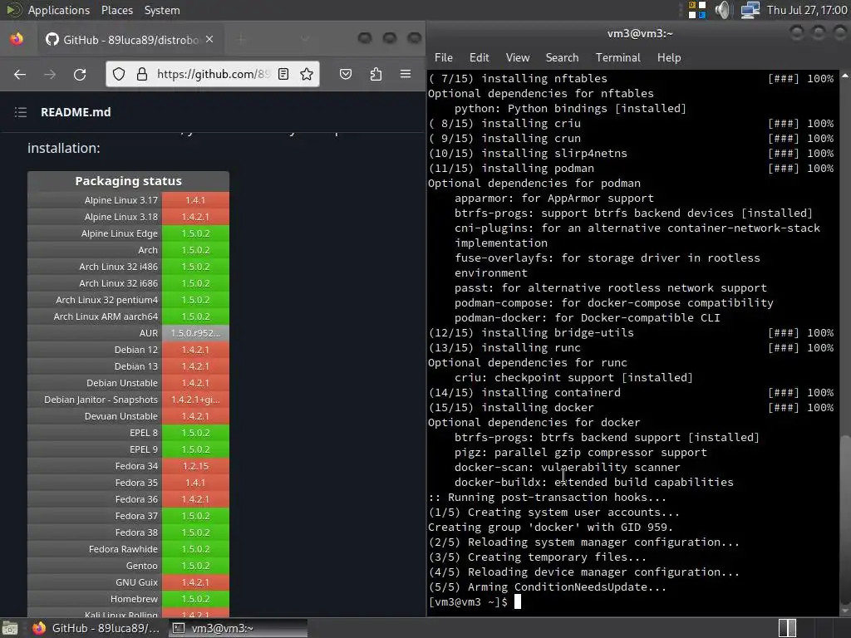Click the Firefox forward arrow
851x638 pixels.
point(49,74)
